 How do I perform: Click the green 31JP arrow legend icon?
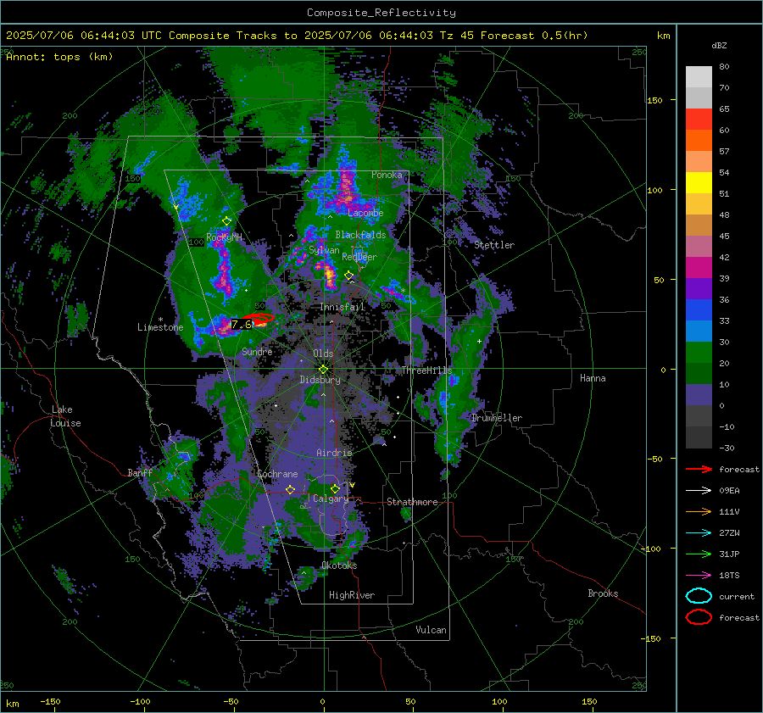coord(699,554)
